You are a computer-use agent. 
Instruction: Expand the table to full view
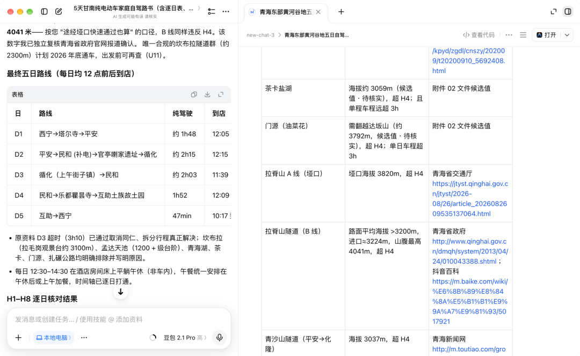[x=221, y=95]
